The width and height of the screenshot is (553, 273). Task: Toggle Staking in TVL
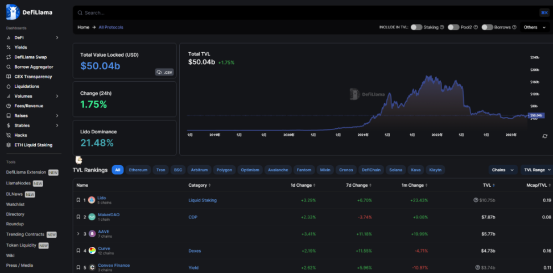416,27
